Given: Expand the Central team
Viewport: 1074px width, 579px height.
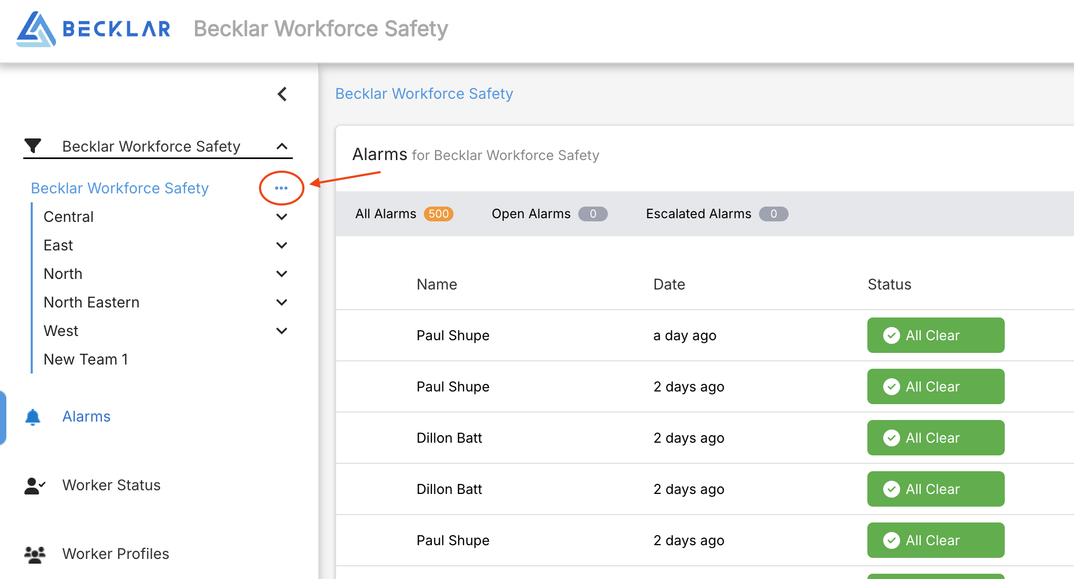Looking at the screenshot, I should pos(282,217).
